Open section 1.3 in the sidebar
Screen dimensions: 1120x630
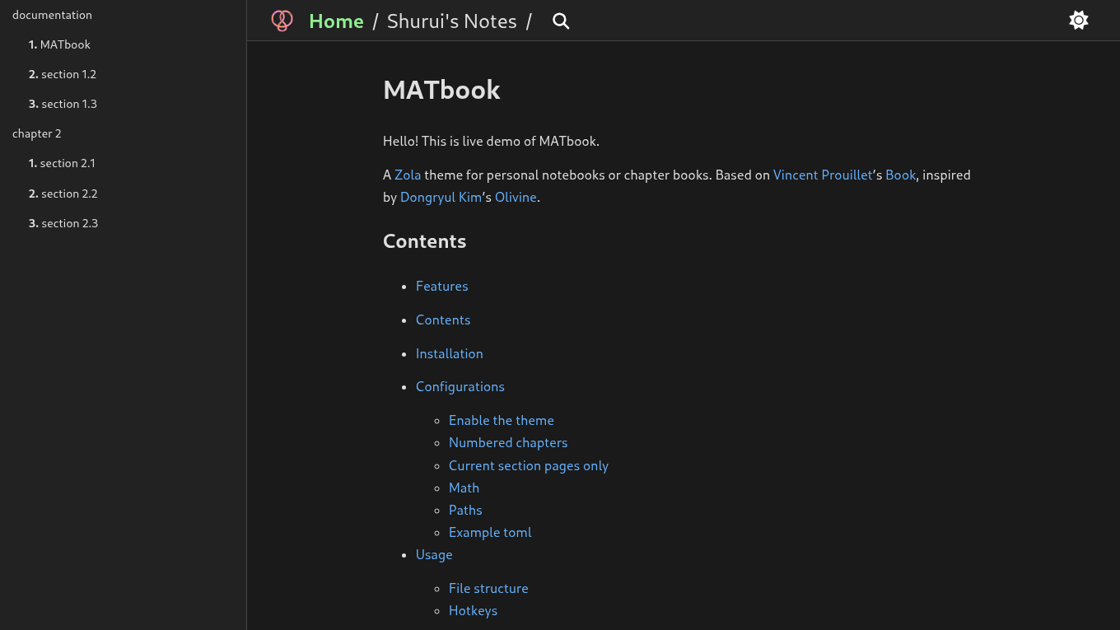pos(69,104)
